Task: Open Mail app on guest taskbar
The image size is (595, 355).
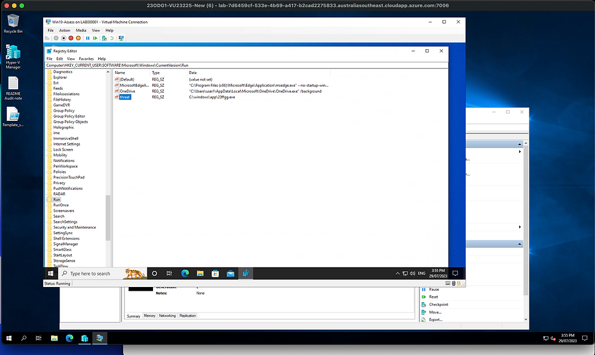Action: pyautogui.click(x=230, y=274)
